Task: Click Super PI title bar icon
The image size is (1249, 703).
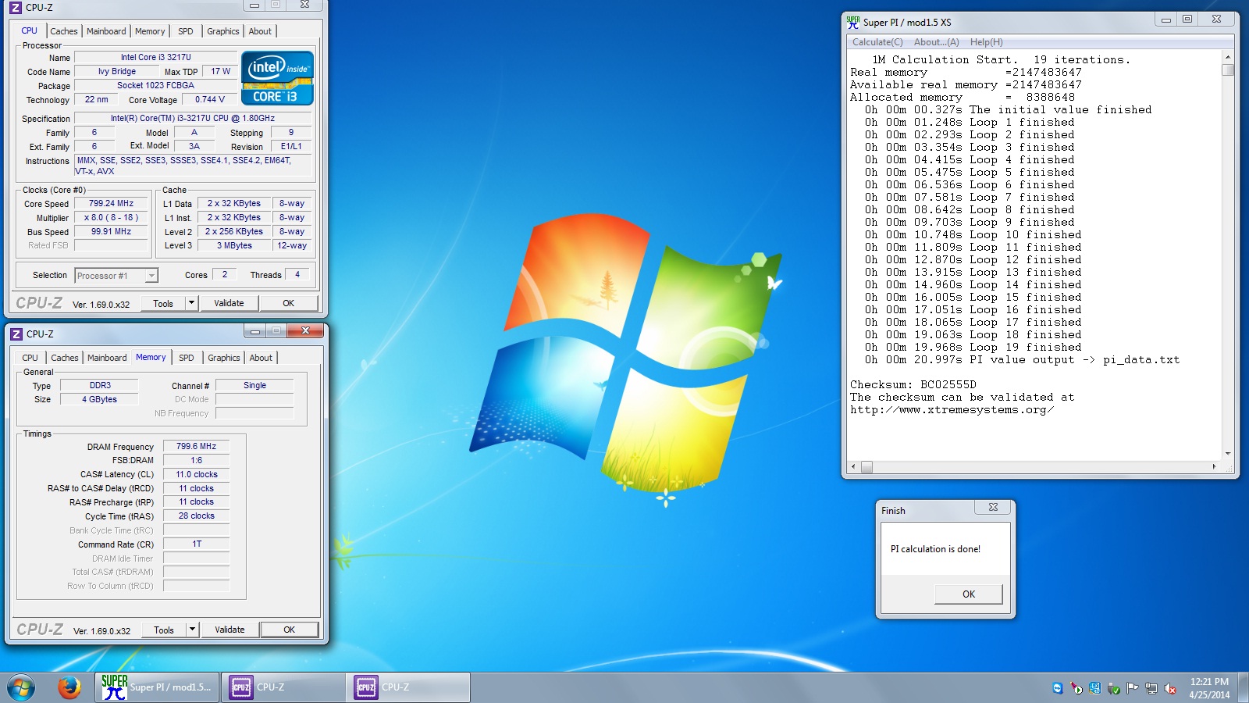Action: click(853, 22)
